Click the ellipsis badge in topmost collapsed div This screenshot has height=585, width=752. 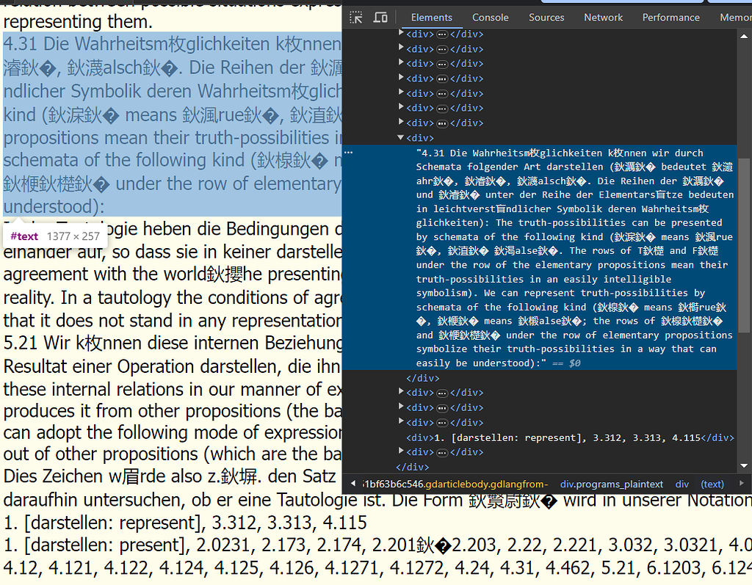point(442,34)
